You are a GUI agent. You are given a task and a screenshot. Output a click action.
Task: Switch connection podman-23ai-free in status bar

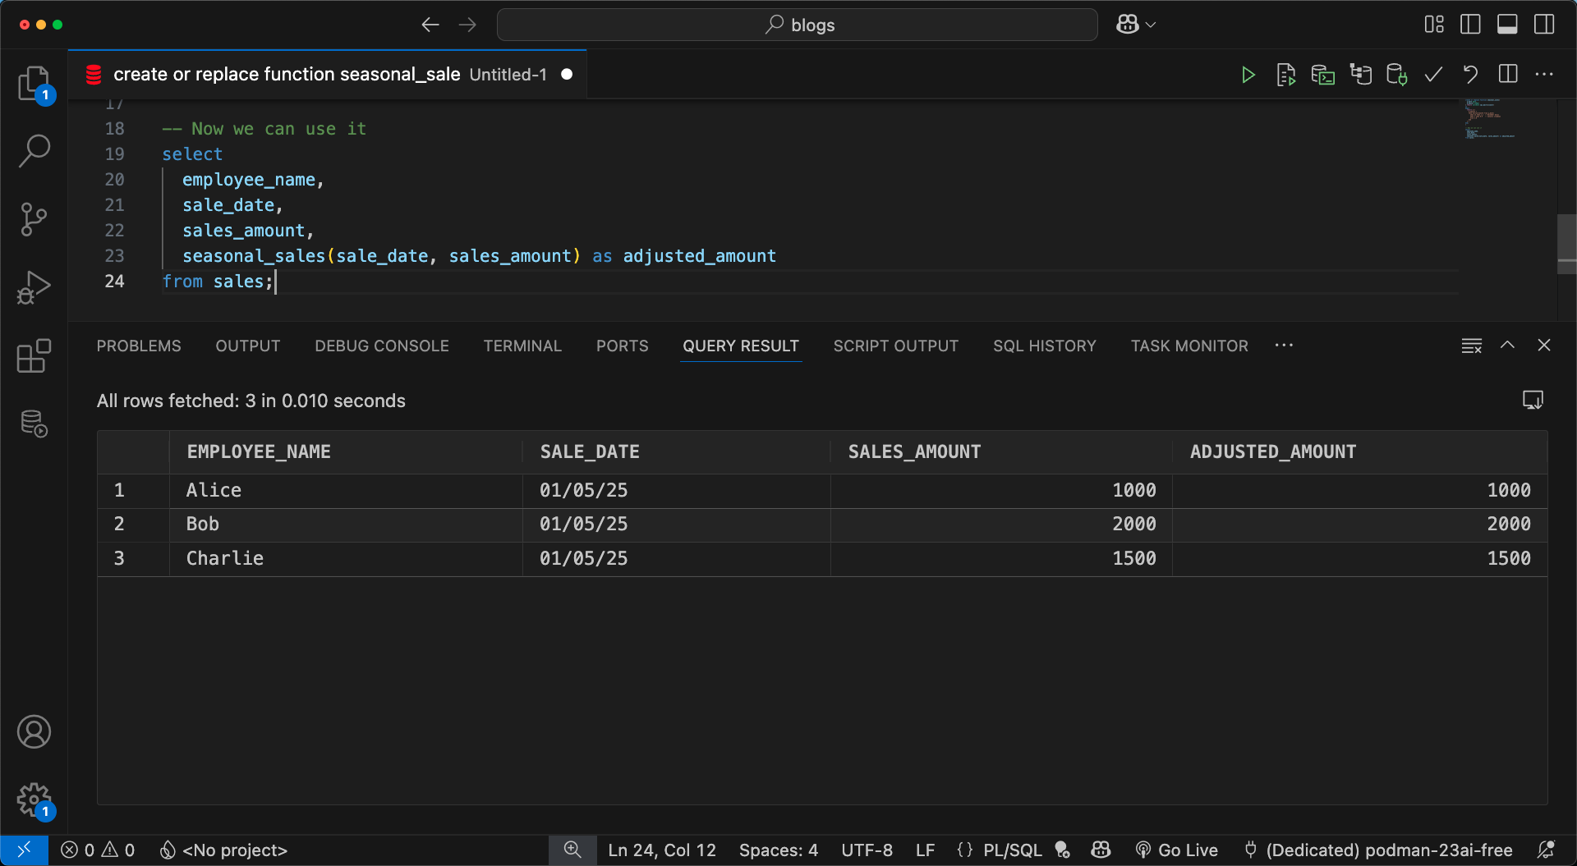[x=1378, y=850]
